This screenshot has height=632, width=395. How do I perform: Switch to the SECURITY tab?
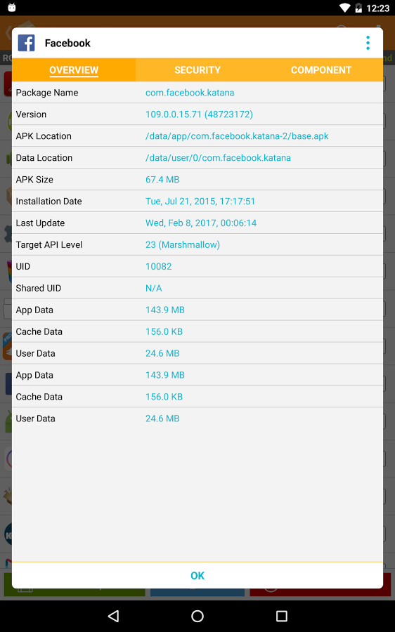click(197, 70)
